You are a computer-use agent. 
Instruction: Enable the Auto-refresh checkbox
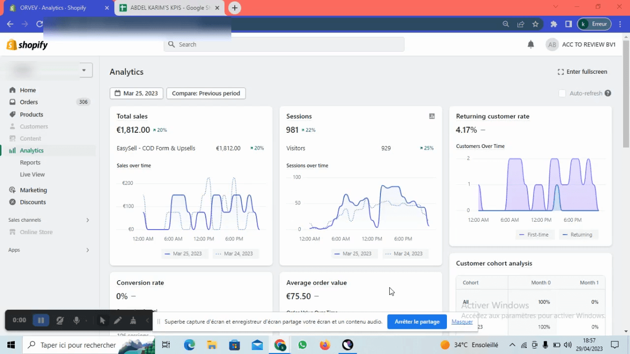(562, 93)
